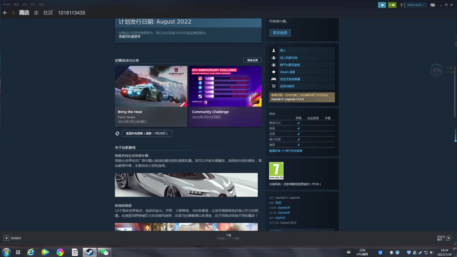Click 查看全部 next to recent events
This screenshot has width=457, height=257.
pos(252,60)
